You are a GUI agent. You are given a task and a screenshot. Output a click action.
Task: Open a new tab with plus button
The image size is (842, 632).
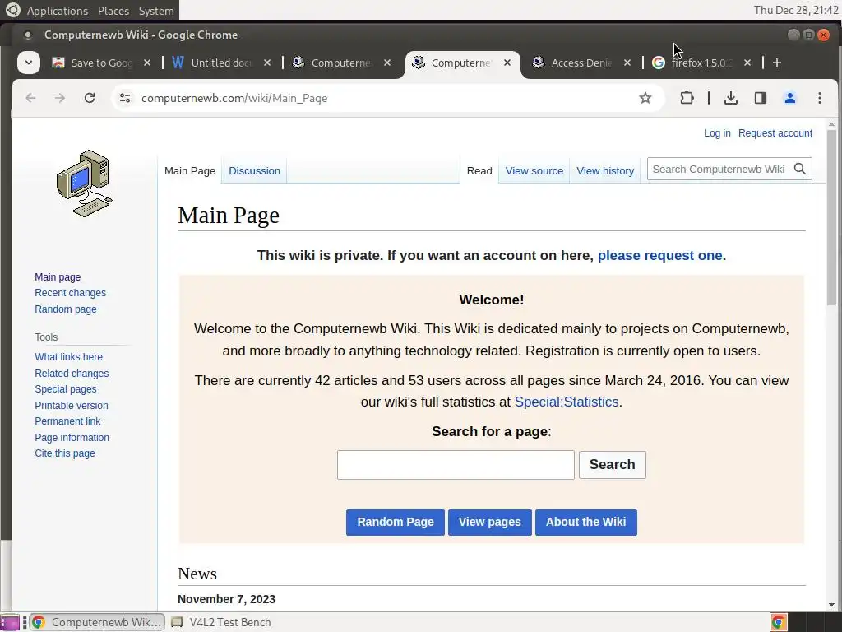pyautogui.click(x=777, y=63)
